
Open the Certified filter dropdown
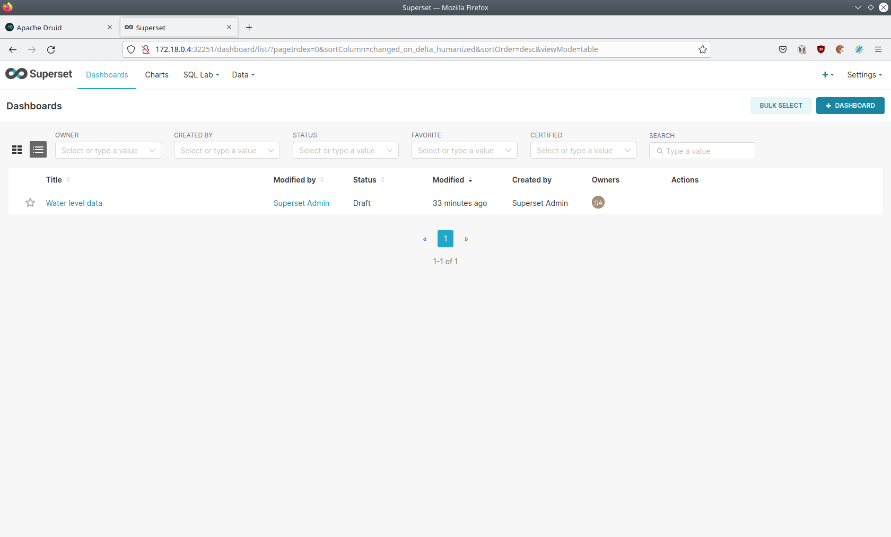pyautogui.click(x=583, y=151)
